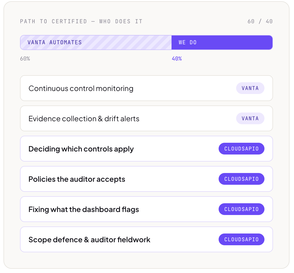
Task: Open the Deciding which controls apply row
Action: point(146,149)
